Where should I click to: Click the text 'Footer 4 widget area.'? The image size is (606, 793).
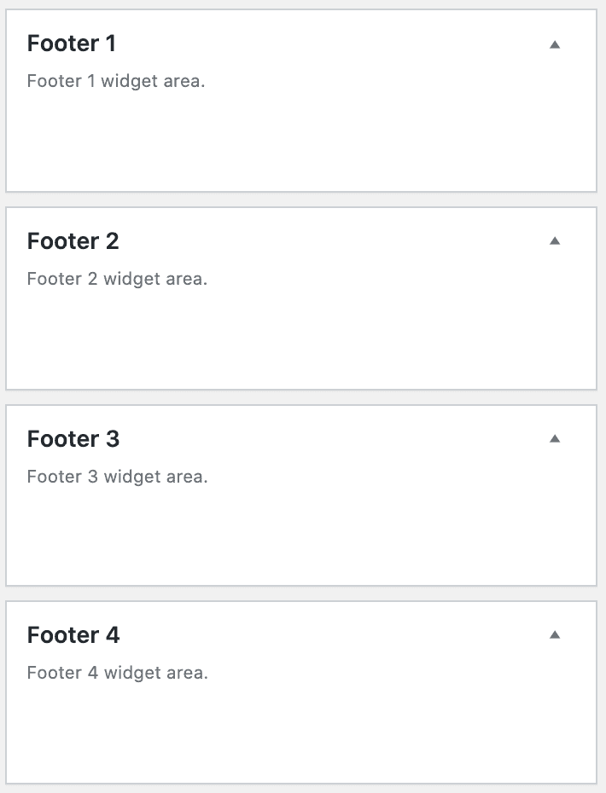click(x=117, y=672)
